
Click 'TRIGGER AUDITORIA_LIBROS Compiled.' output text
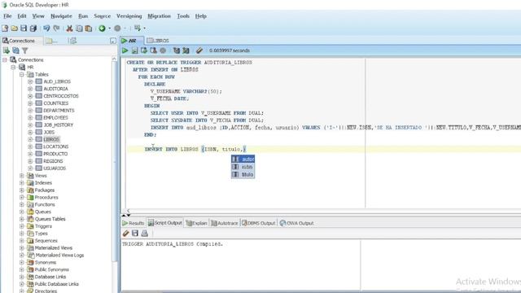click(172, 244)
